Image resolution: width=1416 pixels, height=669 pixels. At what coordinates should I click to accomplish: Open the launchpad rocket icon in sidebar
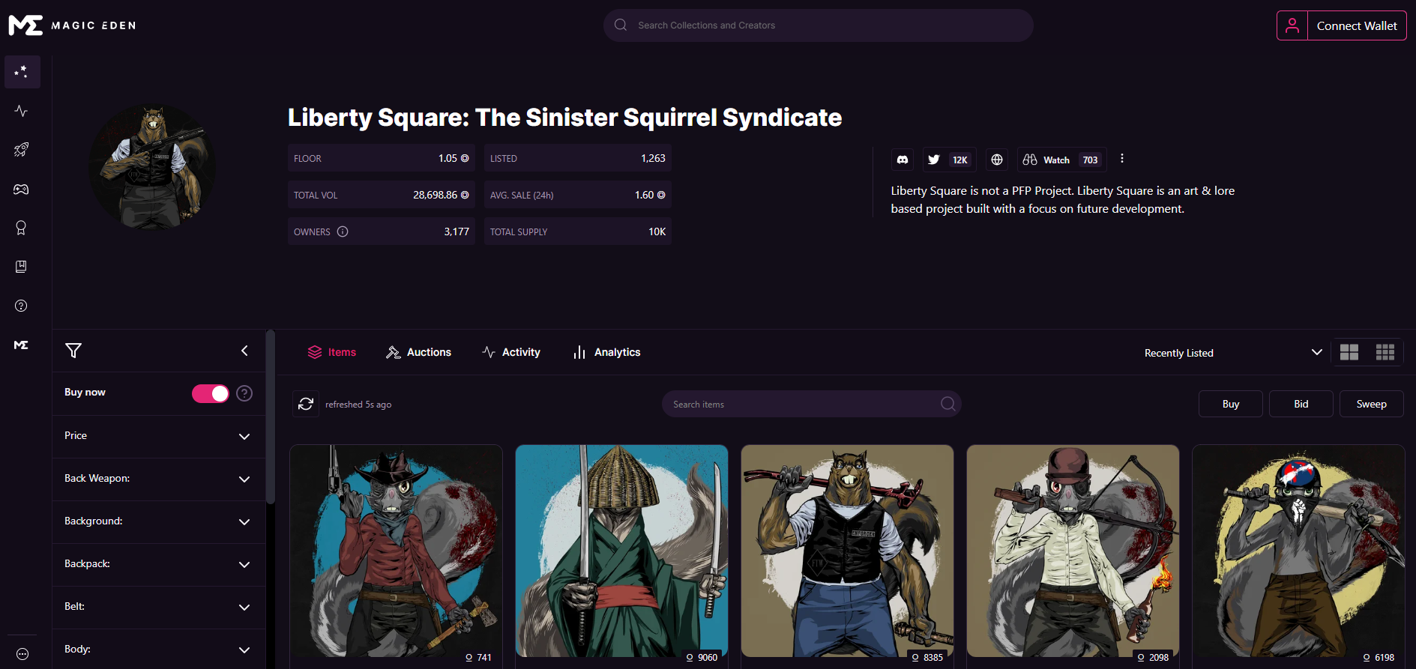tap(21, 150)
